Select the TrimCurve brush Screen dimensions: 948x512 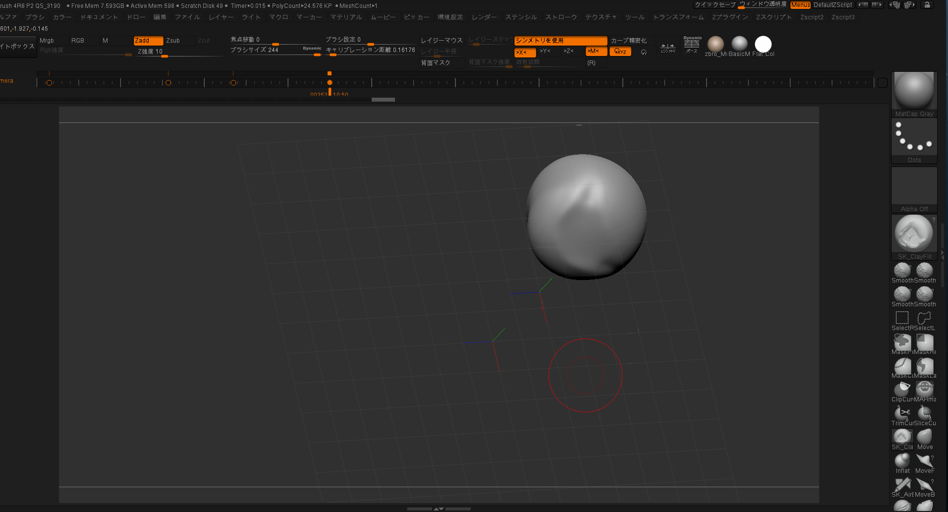[x=902, y=415]
